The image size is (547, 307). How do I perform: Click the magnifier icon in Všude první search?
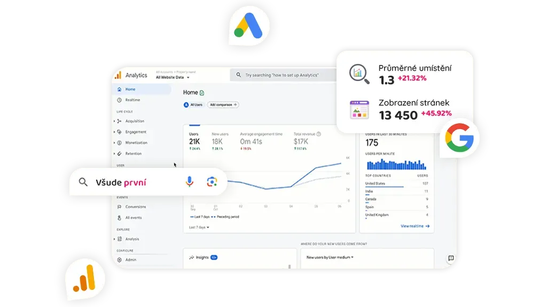point(83,182)
